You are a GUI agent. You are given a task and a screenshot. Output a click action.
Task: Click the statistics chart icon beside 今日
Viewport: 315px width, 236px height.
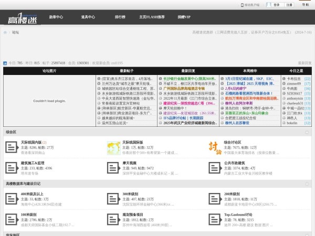coord(5,63)
